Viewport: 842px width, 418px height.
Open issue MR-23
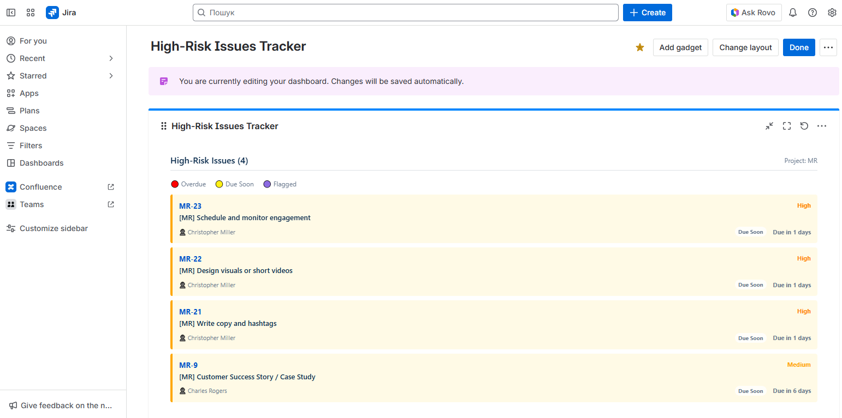pos(190,206)
